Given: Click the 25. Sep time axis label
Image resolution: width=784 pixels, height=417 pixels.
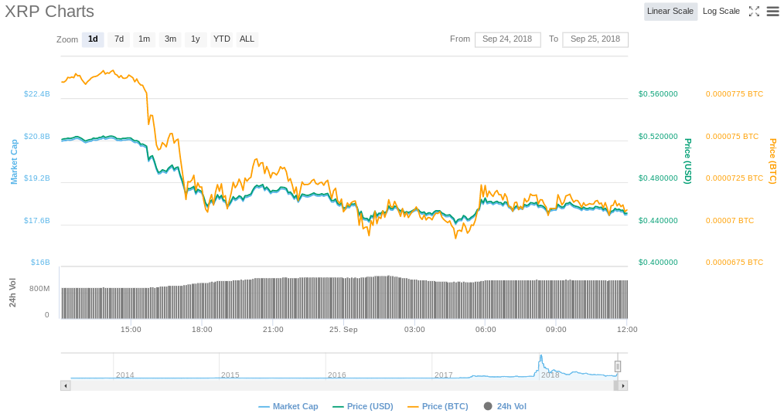Looking at the screenshot, I should (343, 330).
